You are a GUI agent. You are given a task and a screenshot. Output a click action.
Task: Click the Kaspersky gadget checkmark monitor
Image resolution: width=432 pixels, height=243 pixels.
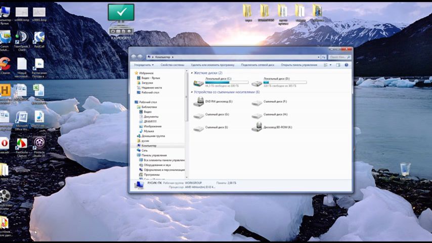(121, 13)
